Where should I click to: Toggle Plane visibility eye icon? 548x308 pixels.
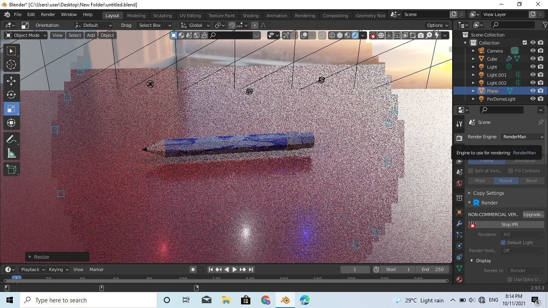533,91
